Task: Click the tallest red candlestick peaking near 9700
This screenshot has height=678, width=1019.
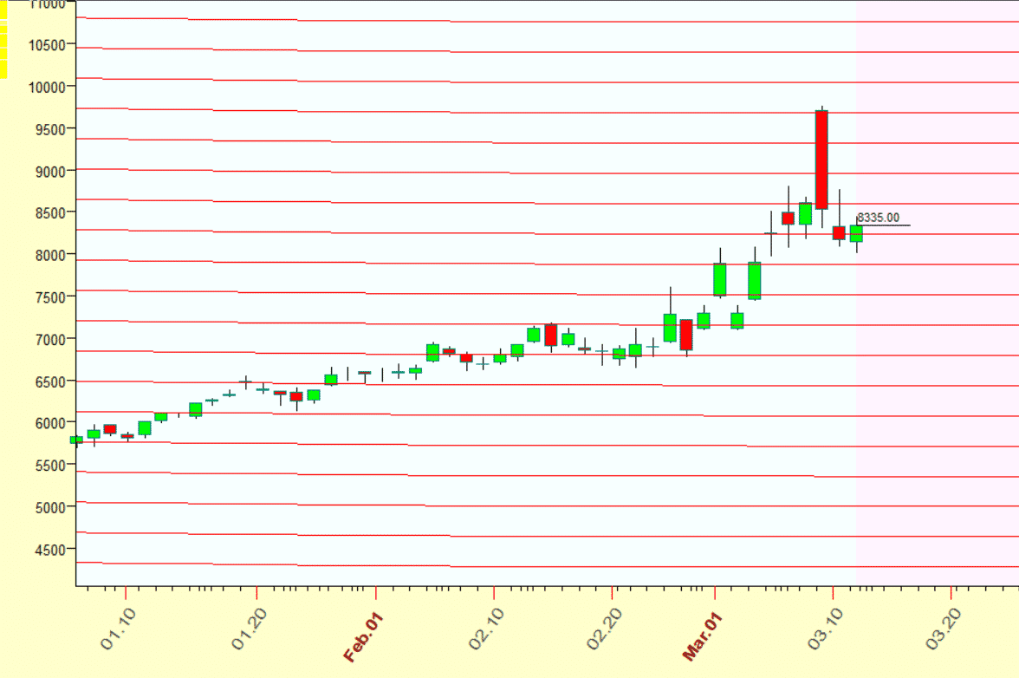Action: 821,160
